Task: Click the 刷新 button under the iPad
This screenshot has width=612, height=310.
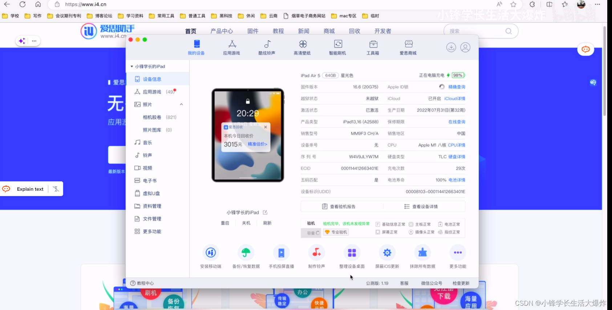Action: (267, 223)
